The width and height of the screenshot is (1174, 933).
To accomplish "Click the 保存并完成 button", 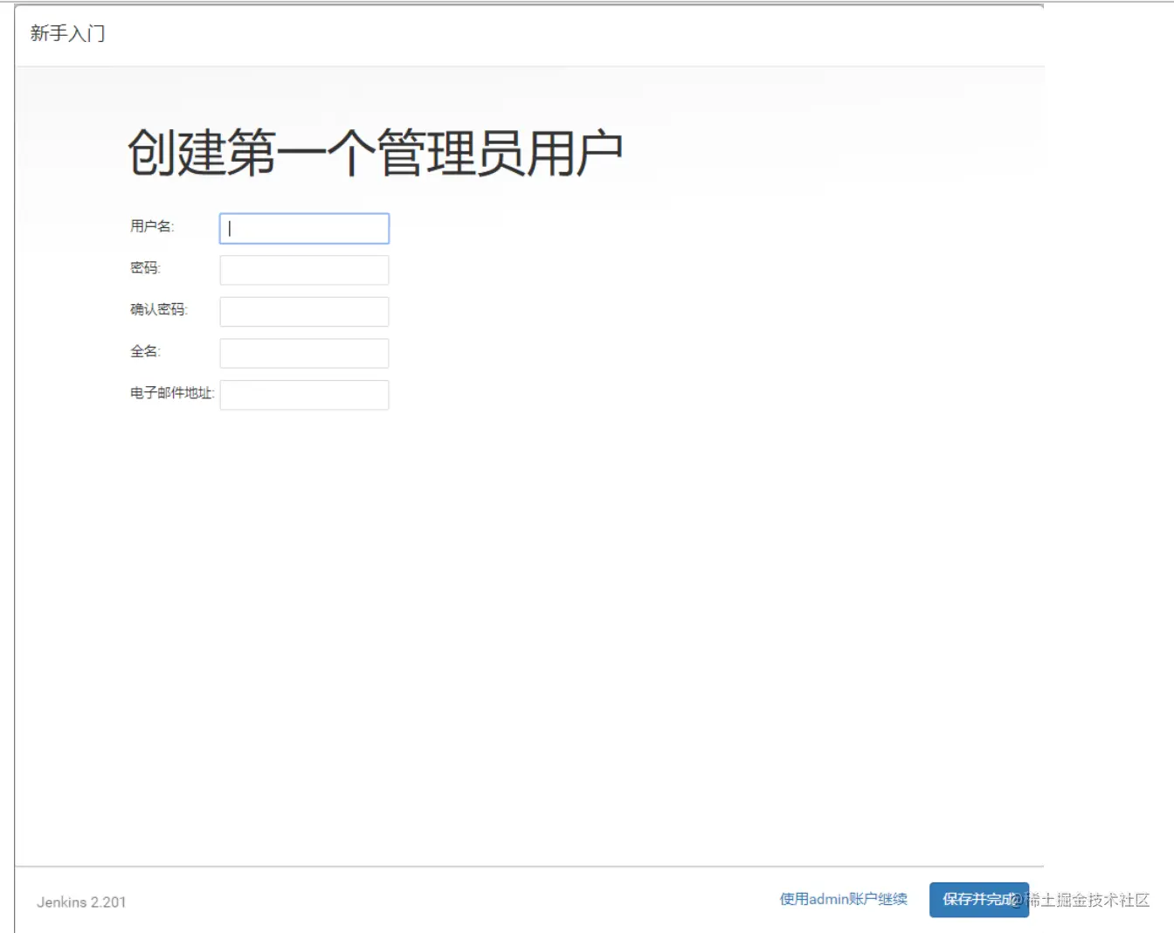I will (979, 900).
